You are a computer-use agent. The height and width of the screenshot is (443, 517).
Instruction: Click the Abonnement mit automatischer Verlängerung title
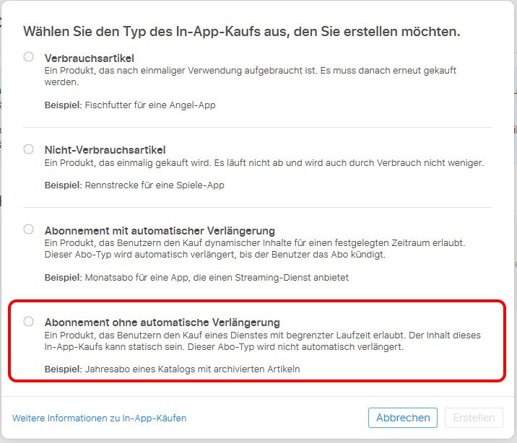click(160, 231)
